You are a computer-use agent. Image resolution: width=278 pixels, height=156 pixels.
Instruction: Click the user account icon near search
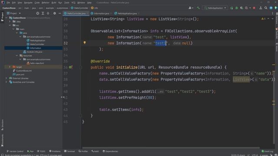pyautogui.click(x=261, y=8)
